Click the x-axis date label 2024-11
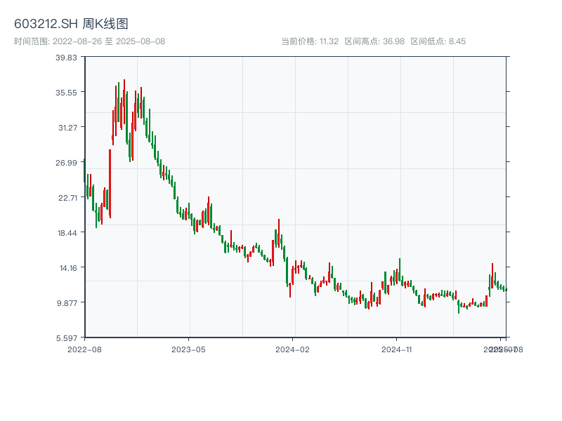This screenshot has width=562, height=421. click(396, 349)
